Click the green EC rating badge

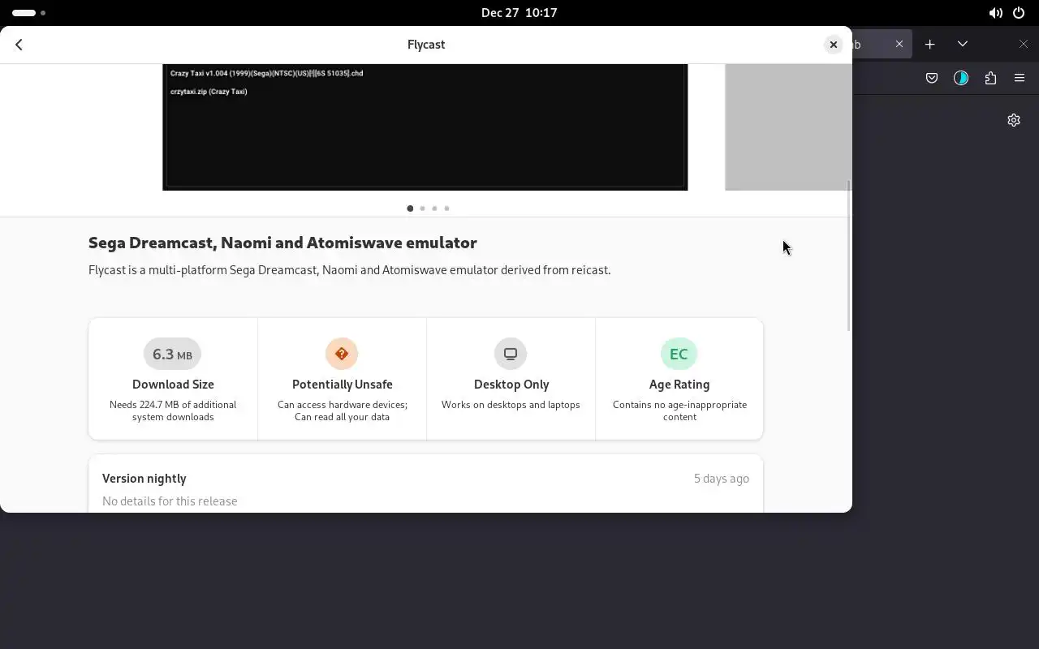679,354
